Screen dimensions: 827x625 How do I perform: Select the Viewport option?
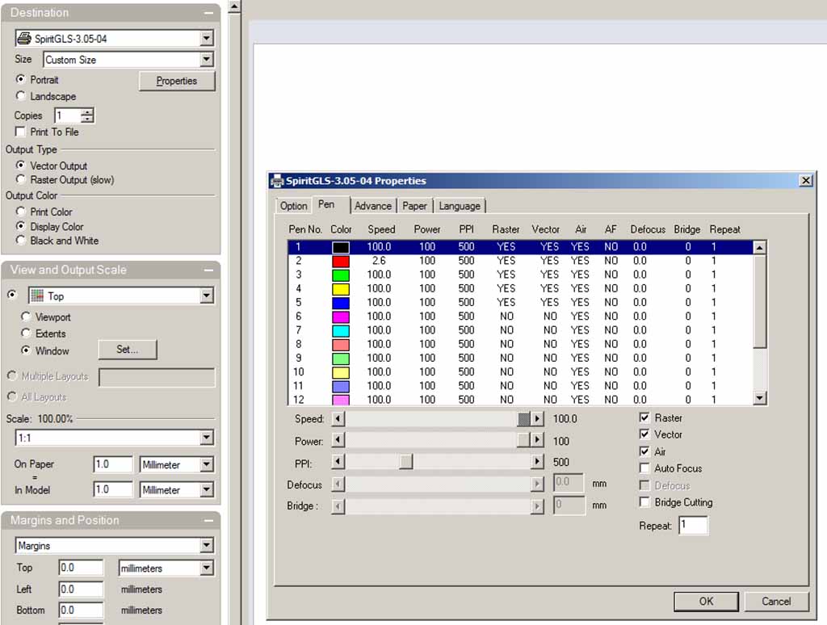(25, 317)
